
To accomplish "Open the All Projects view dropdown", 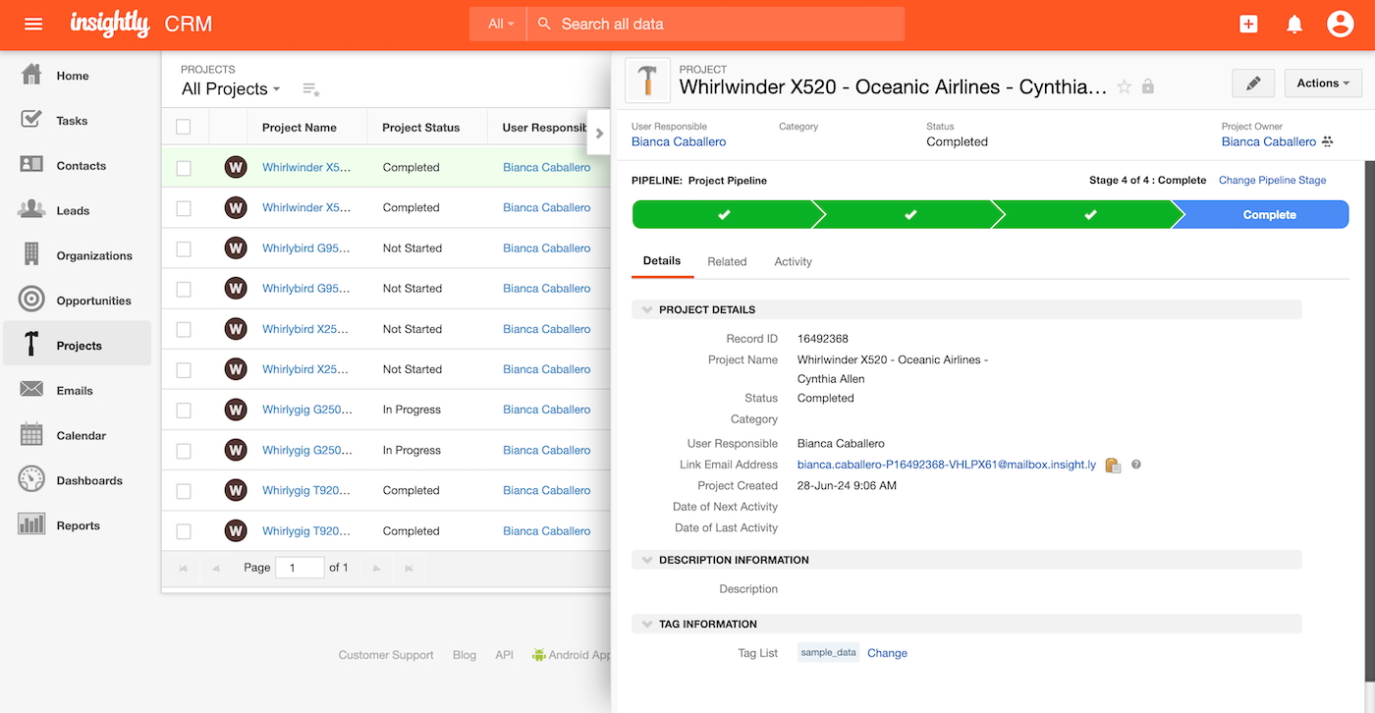I will (231, 89).
